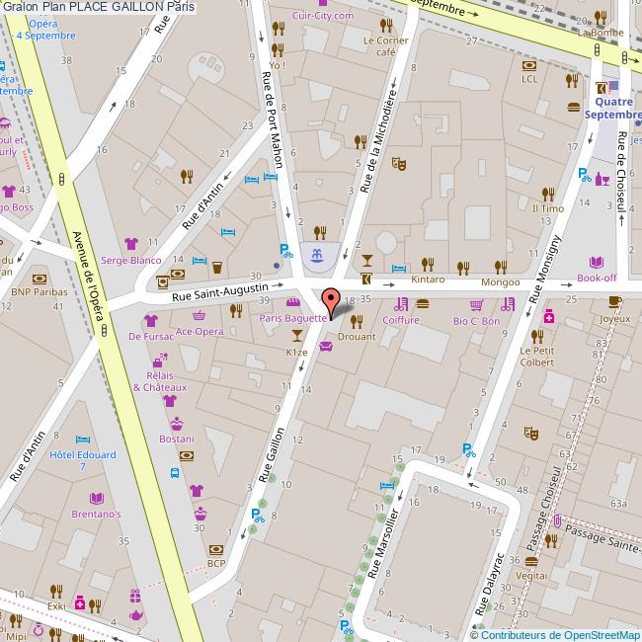642x642 pixels.
Task: Select the Serge Blanco clothing shop icon
Action: [129, 243]
